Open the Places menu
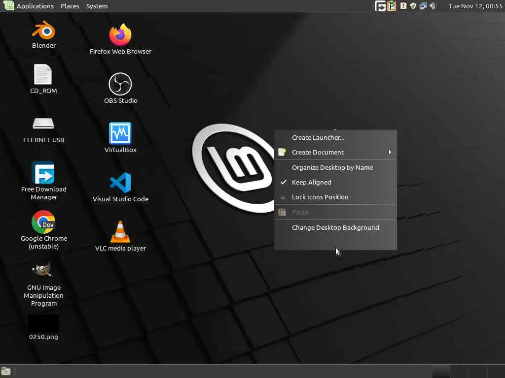This screenshot has height=378, width=505. (70, 6)
